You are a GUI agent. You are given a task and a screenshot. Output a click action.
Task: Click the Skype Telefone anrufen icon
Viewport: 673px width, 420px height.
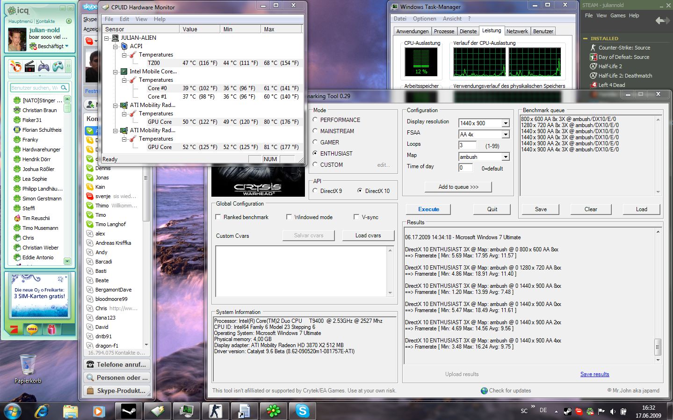point(90,364)
